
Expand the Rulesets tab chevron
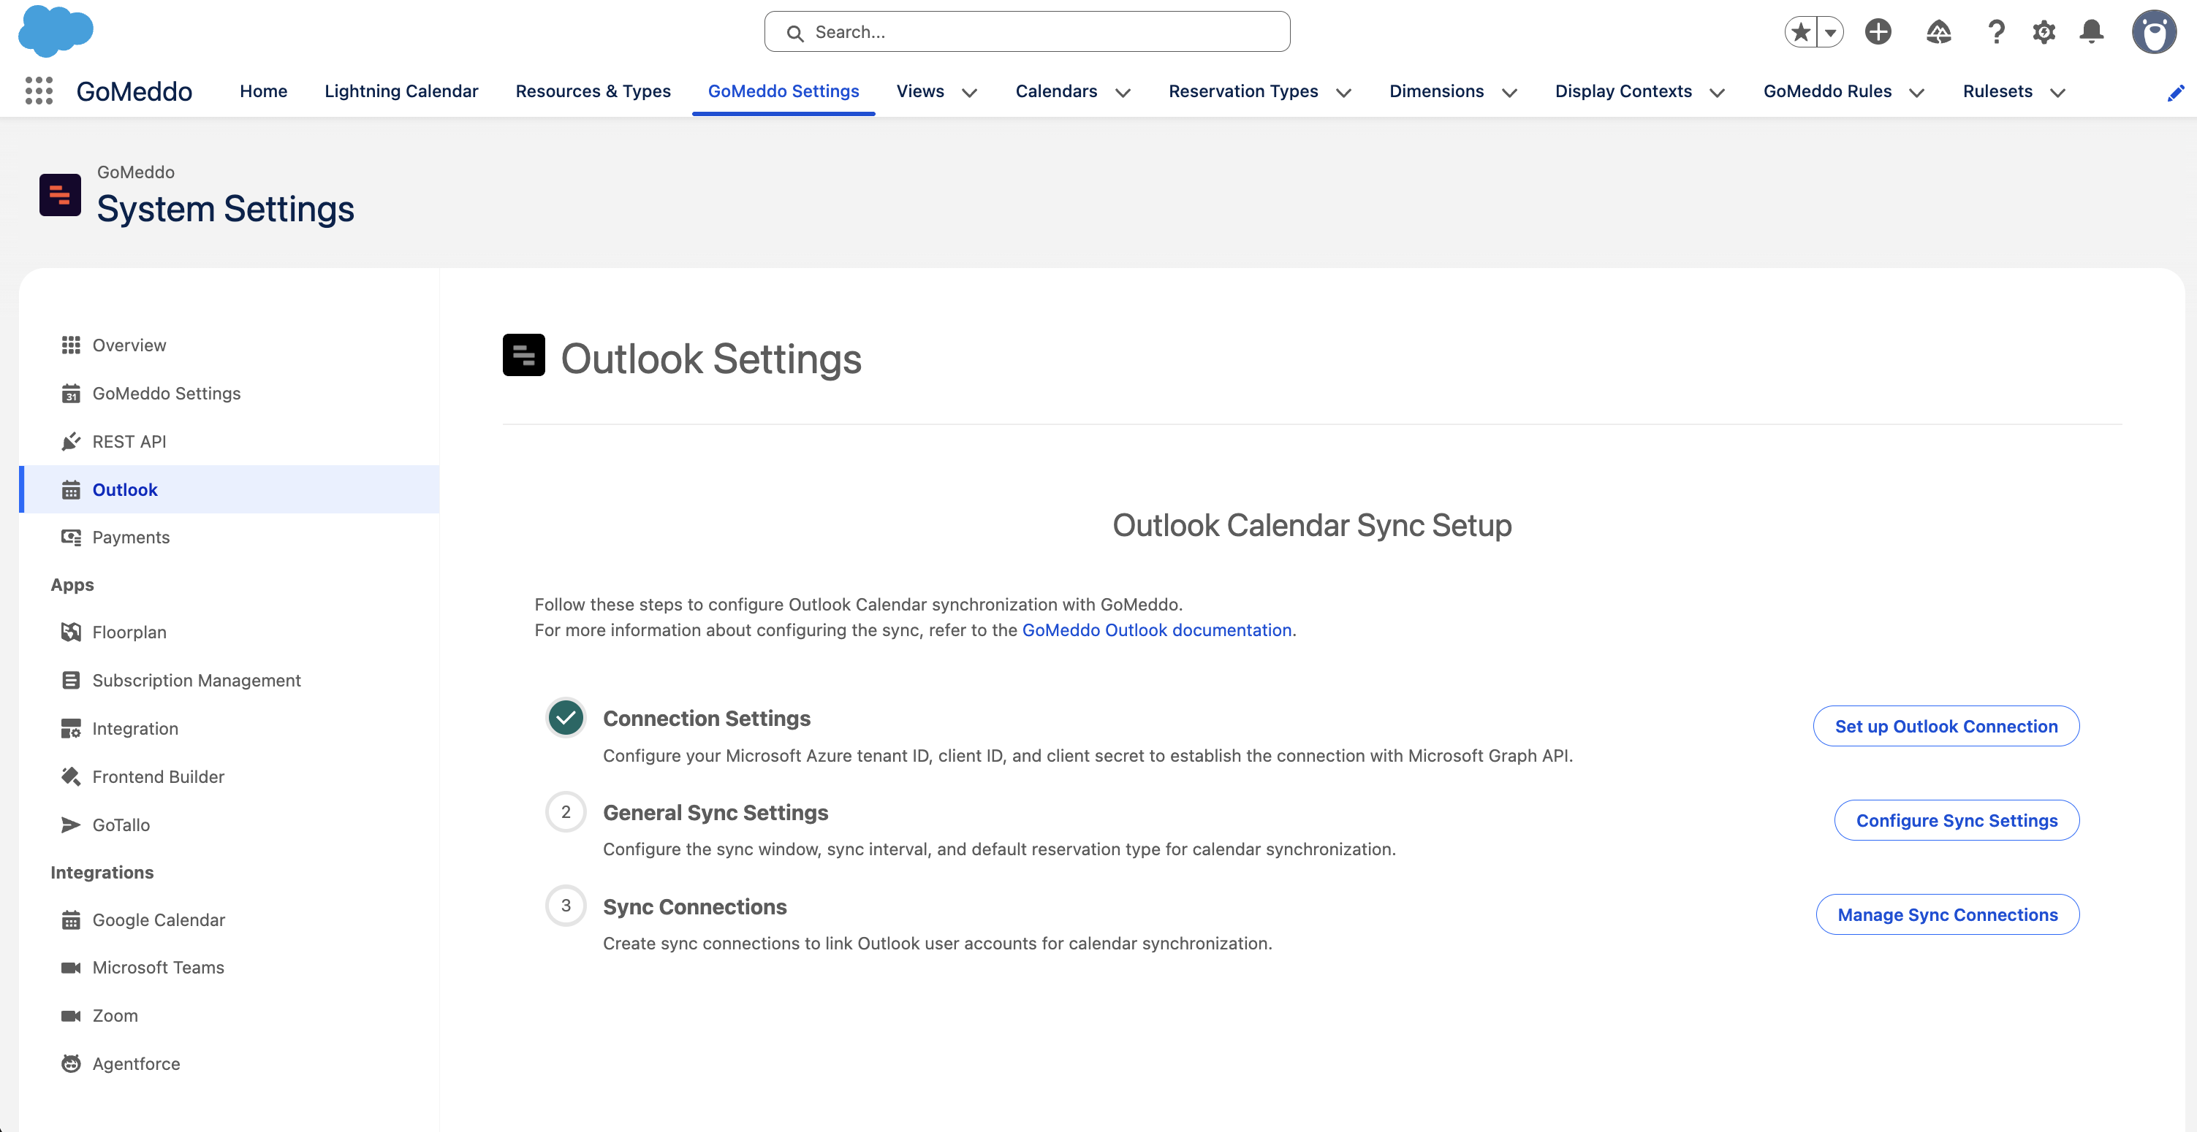pyautogui.click(x=2058, y=93)
